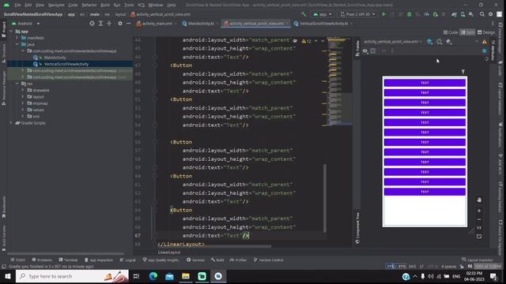Expand the manifests folder in project tree
Viewport: 506px width, 284px height.
pyautogui.click(x=17, y=38)
